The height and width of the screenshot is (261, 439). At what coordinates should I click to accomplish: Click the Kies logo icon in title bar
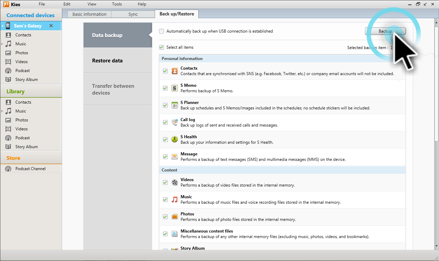point(5,4)
